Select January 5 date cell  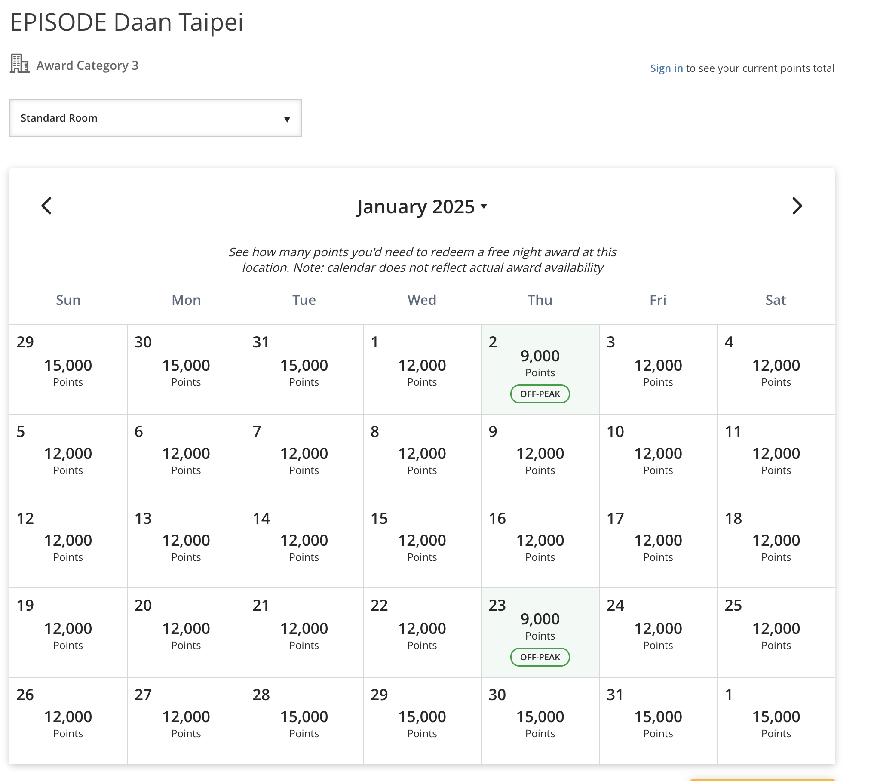point(68,458)
